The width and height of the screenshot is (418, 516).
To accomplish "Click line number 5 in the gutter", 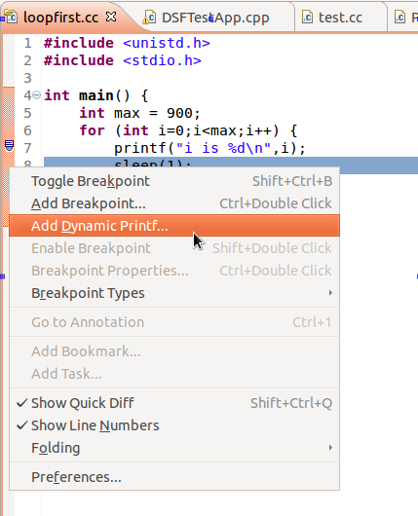I will (x=27, y=113).
